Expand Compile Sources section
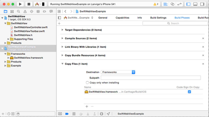This screenshot has height=117, width=209. pyautogui.click(x=62, y=38)
